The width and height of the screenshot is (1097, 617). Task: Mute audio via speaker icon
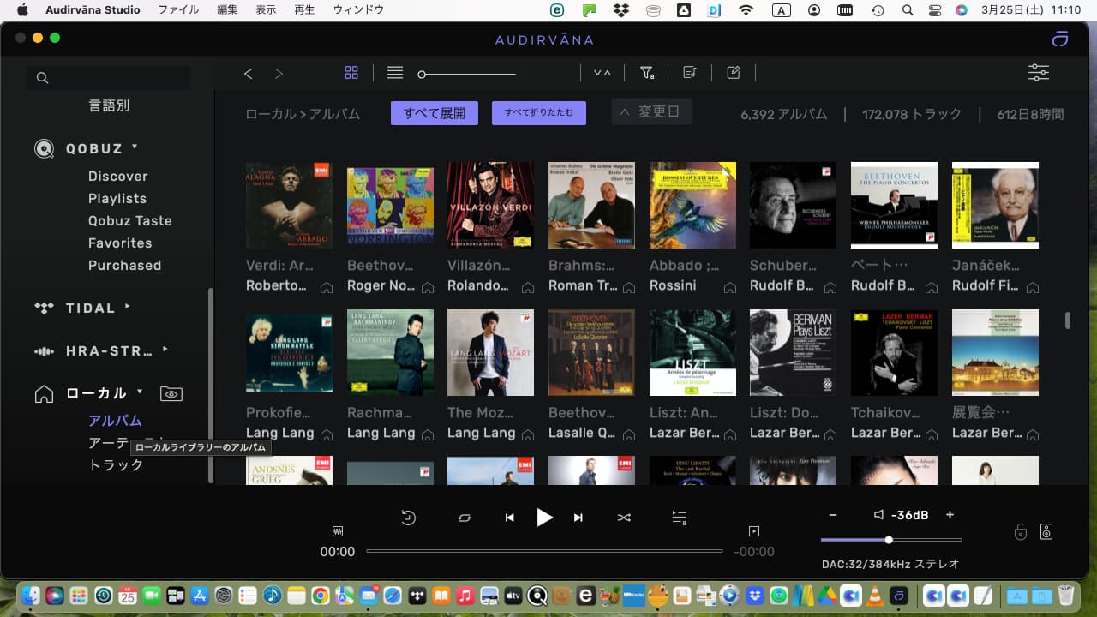878,515
